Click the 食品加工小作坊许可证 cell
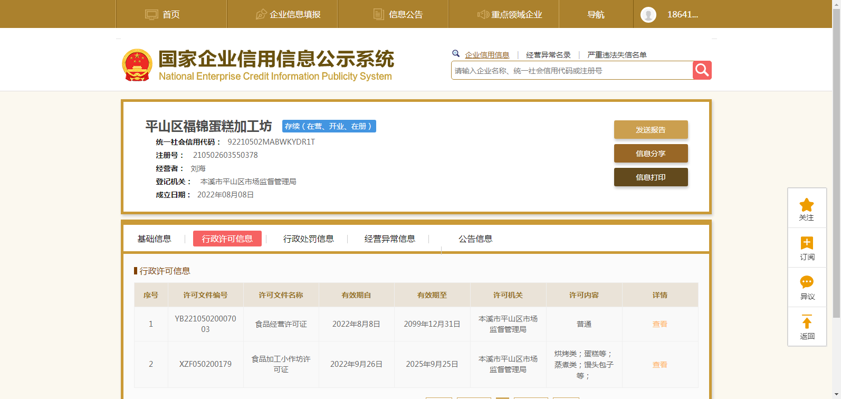This screenshot has height=399, width=841. point(281,364)
